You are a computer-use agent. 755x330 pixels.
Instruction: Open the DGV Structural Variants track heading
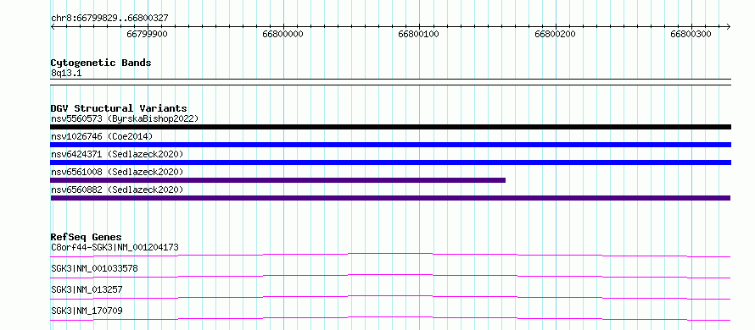(119, 108)
